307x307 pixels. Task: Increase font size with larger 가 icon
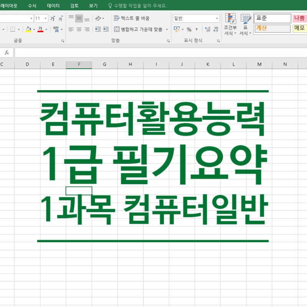click(53, 18)
